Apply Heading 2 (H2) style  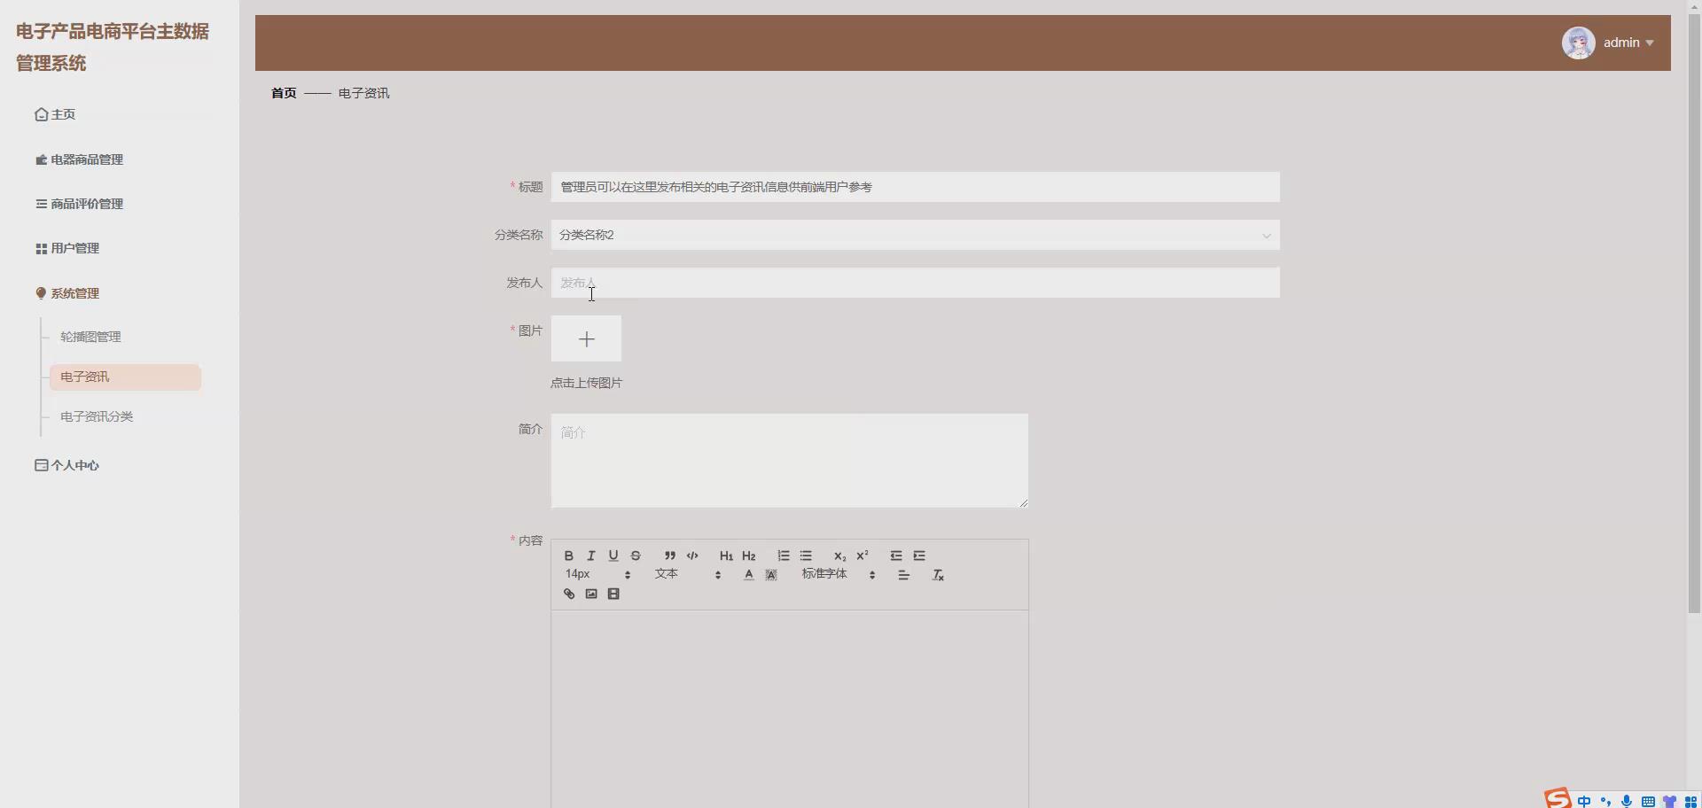tap(749, 555)
